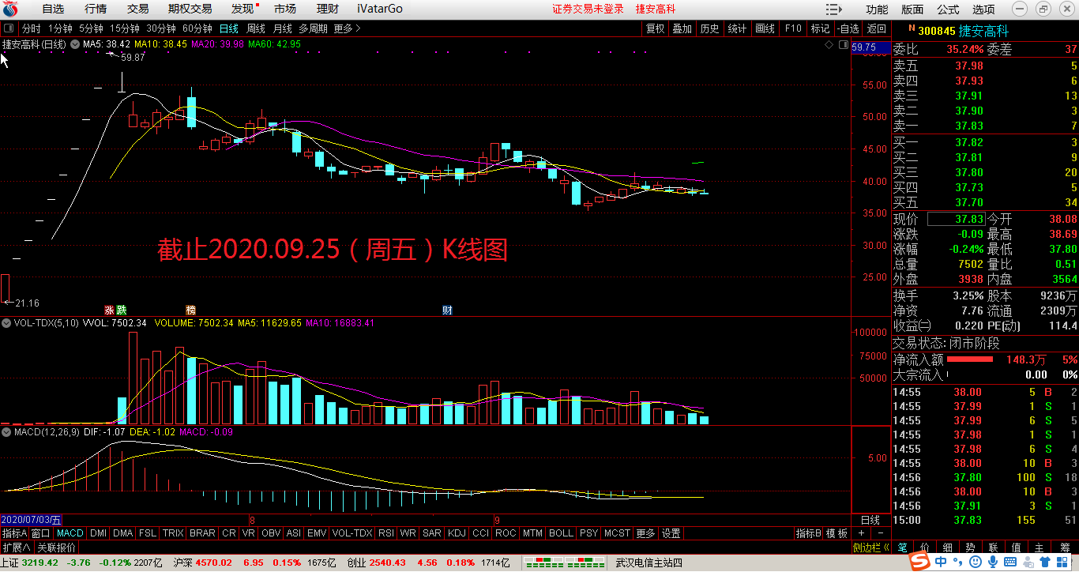The height and width of the screenshot is (572, 1079).
Task: Open more indicators via 更多 in indicator bar
Action: (645, 533)
